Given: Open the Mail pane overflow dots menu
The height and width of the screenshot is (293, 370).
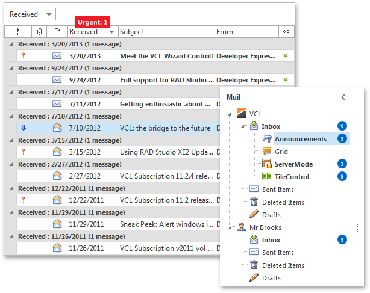Looking at the screenshot, I should click(x=357, y=228).
